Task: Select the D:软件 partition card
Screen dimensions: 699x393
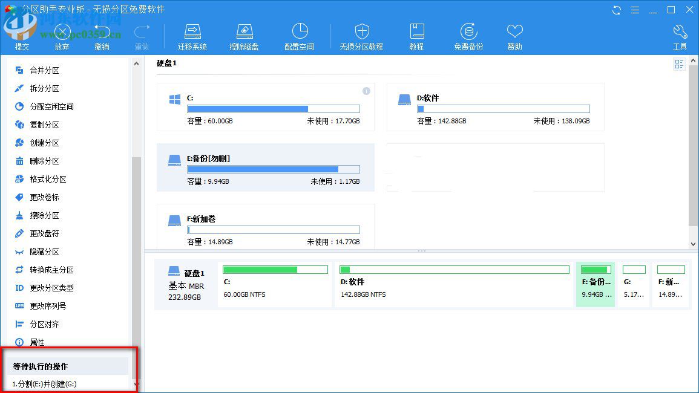Action: coord(496,106)
